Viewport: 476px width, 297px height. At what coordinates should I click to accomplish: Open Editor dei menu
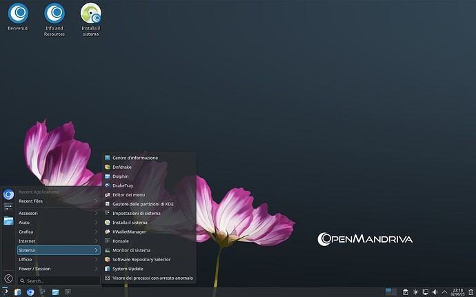tap(149, 195)
